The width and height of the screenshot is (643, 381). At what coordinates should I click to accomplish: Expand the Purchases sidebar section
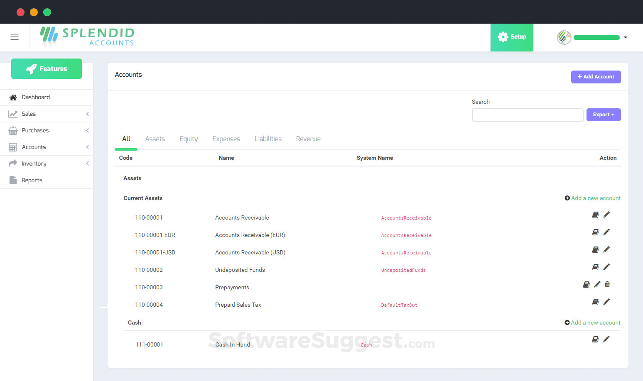(35, 130)
